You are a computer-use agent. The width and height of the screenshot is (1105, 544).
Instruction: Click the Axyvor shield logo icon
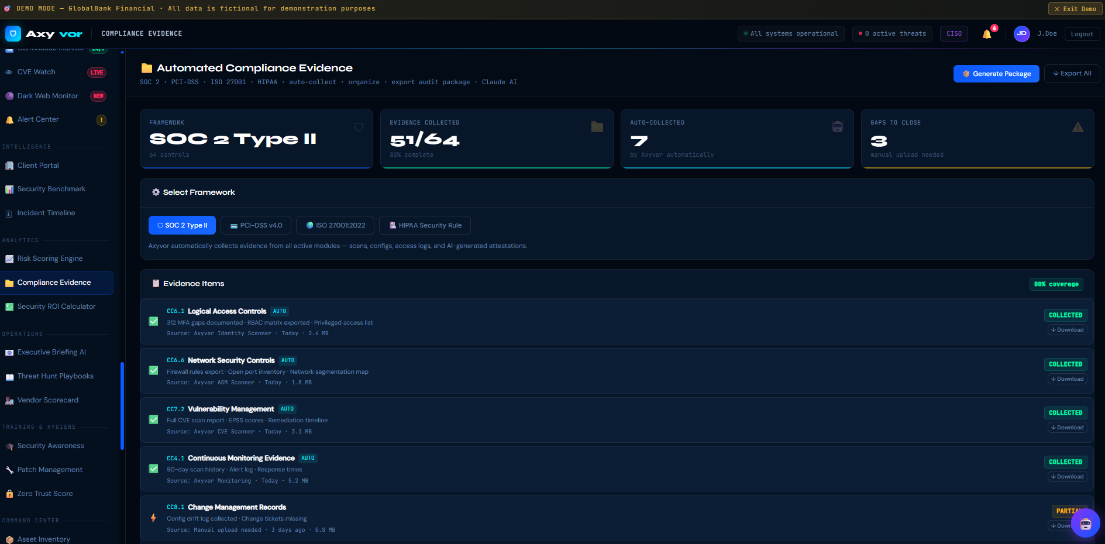point(13,33)
